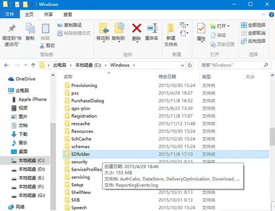Click Invert selection (反向选择)
Image resolution: width=275 pixels, height=211 pixels.
point(253,41)
